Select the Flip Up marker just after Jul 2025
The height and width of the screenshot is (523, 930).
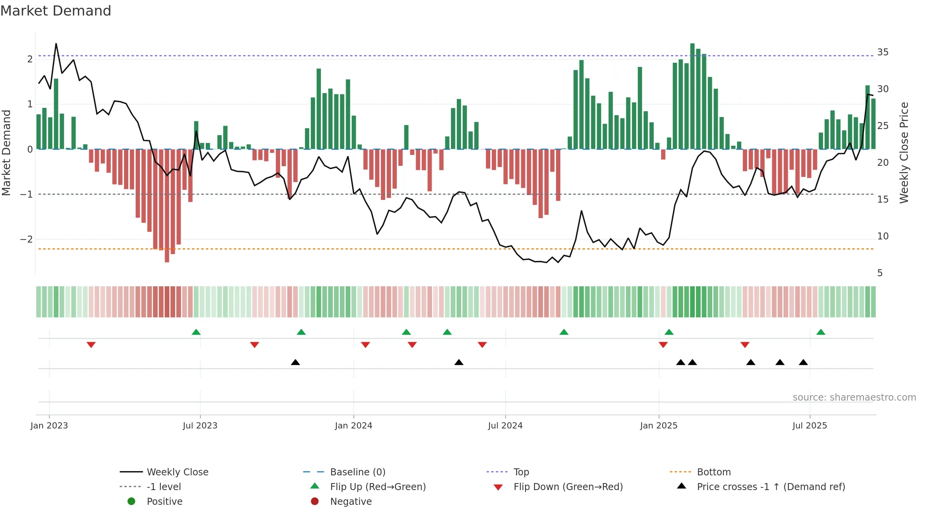point(821,332)
